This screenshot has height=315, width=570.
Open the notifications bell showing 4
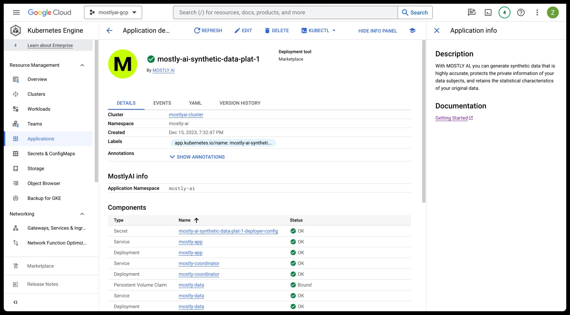(x=504, y=12)
